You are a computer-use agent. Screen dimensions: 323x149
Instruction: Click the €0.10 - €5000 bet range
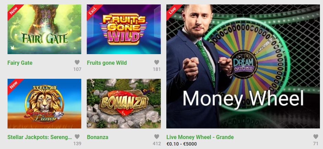coord(181,144)
